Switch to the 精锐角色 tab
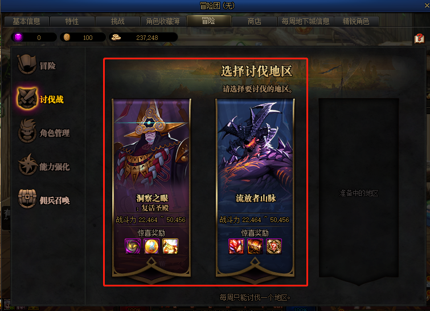This screenshot has width=430, height=311. (x=356, y=21)
